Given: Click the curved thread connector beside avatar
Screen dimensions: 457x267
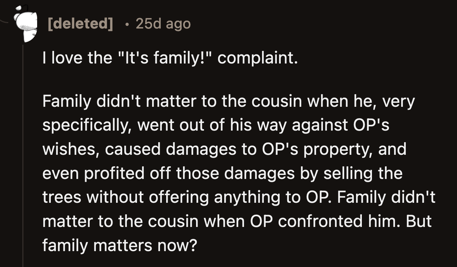Looking at the screenshot, I should pyautogui.click(x=7, y=22).
